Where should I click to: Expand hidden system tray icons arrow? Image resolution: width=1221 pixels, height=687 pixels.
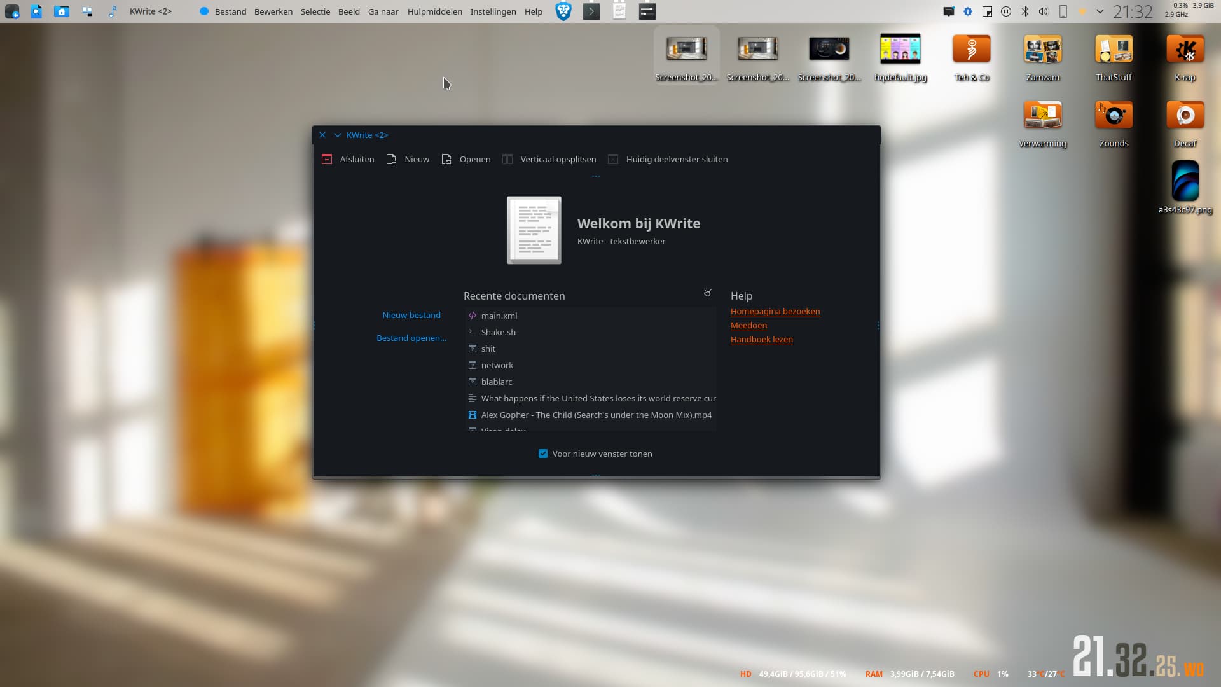tap(1100, 11)
